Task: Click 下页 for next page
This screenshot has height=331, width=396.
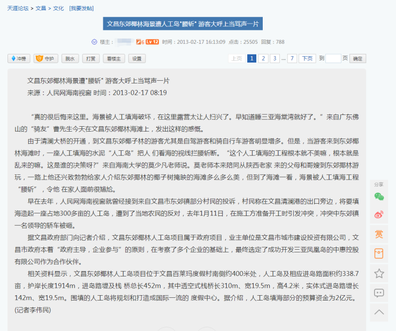Action: 307,58
